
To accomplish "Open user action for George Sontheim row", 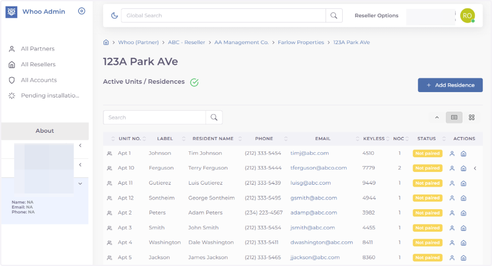I will pos(452,198).
